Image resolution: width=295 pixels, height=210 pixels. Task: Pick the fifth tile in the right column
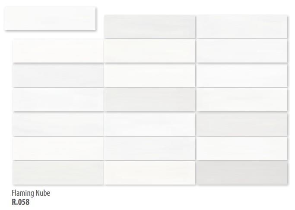(x=242, y=124)
